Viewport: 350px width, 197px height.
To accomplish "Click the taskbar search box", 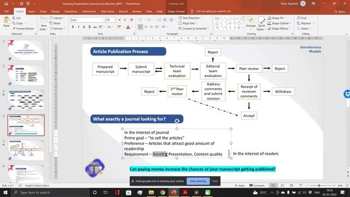I will [50, 192].
